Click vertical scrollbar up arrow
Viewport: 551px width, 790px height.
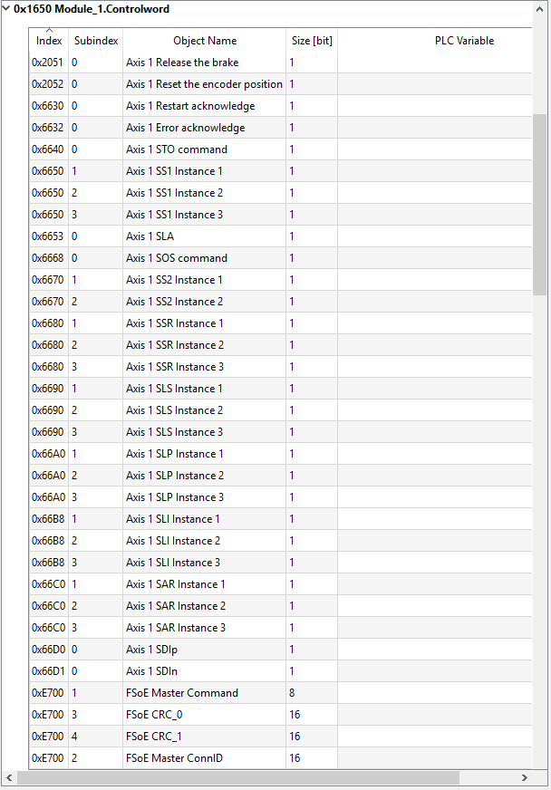pyautogui.click(x=540, y=9)
